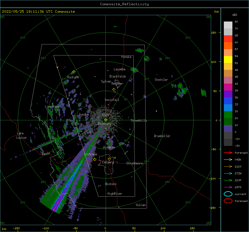The height and width of the screenshot is (232, 249).
Task: Click the red forecast arrow legend icon
Action: tap(228, 153)
